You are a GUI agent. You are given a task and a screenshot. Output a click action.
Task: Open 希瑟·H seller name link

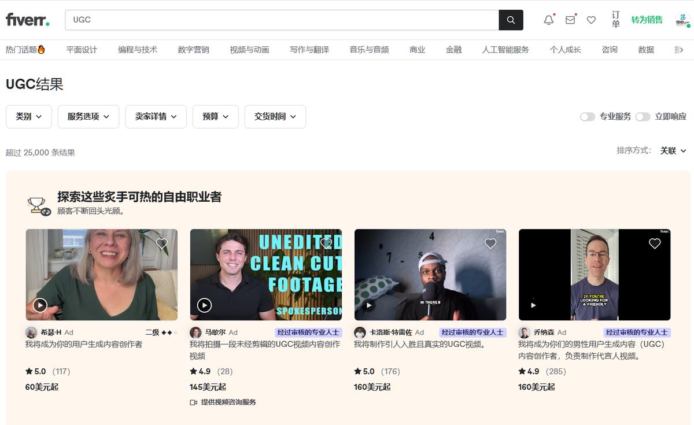[x=51, y=332]
